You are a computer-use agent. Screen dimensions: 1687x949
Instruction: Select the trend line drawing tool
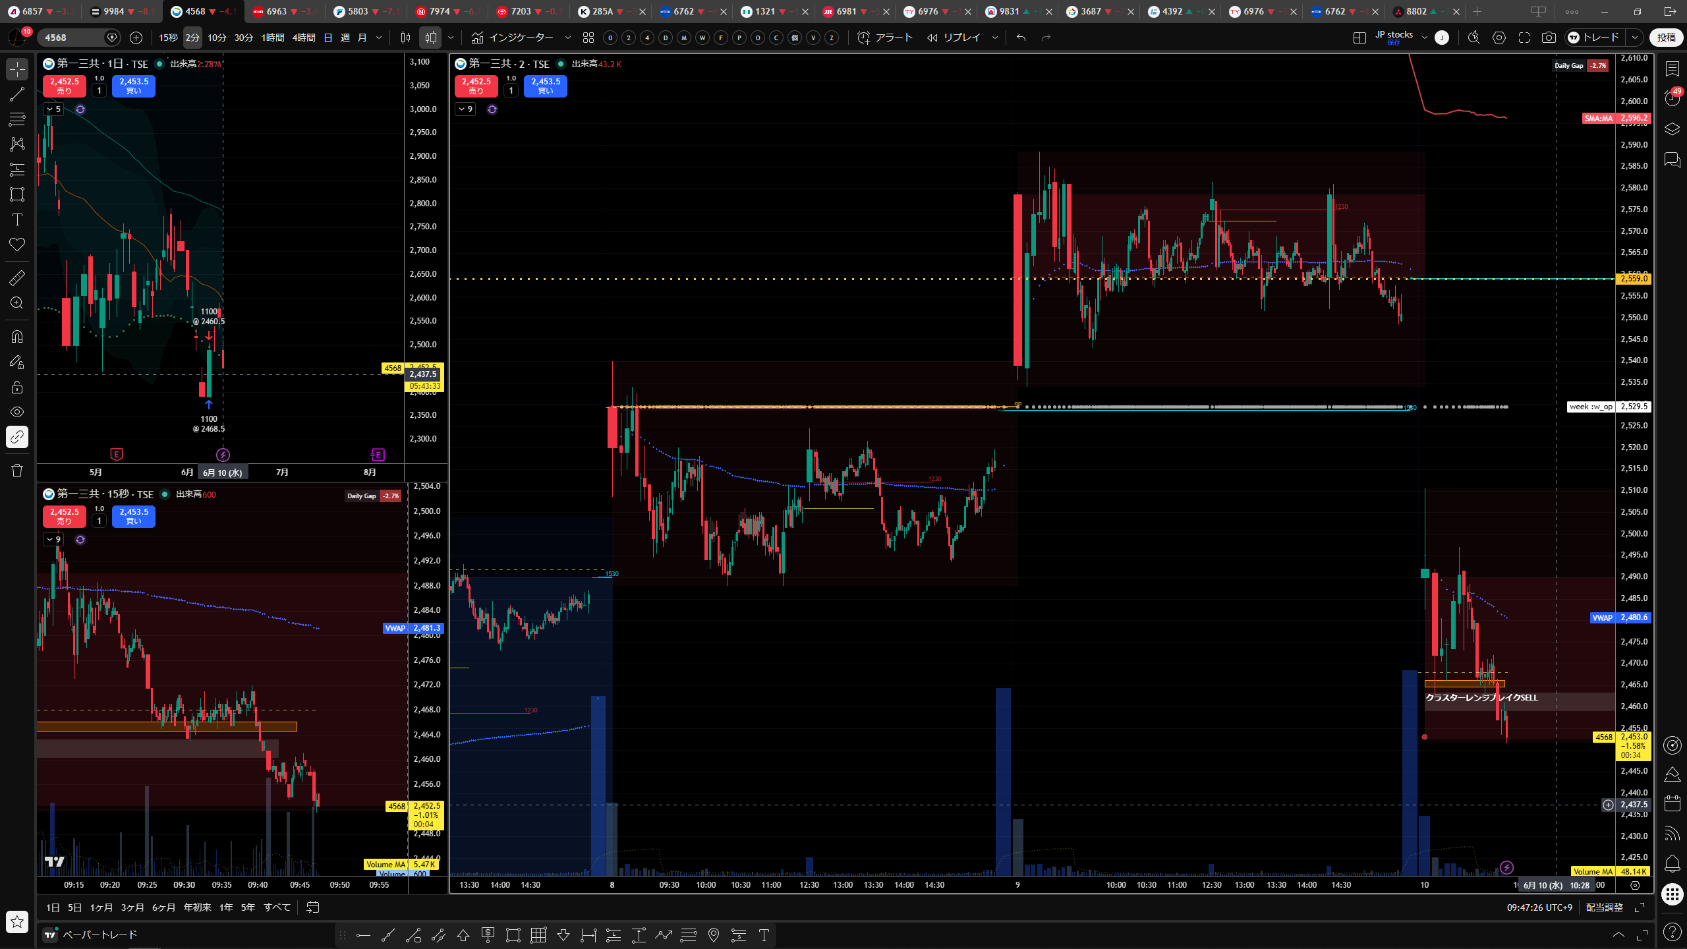[17, 94]
